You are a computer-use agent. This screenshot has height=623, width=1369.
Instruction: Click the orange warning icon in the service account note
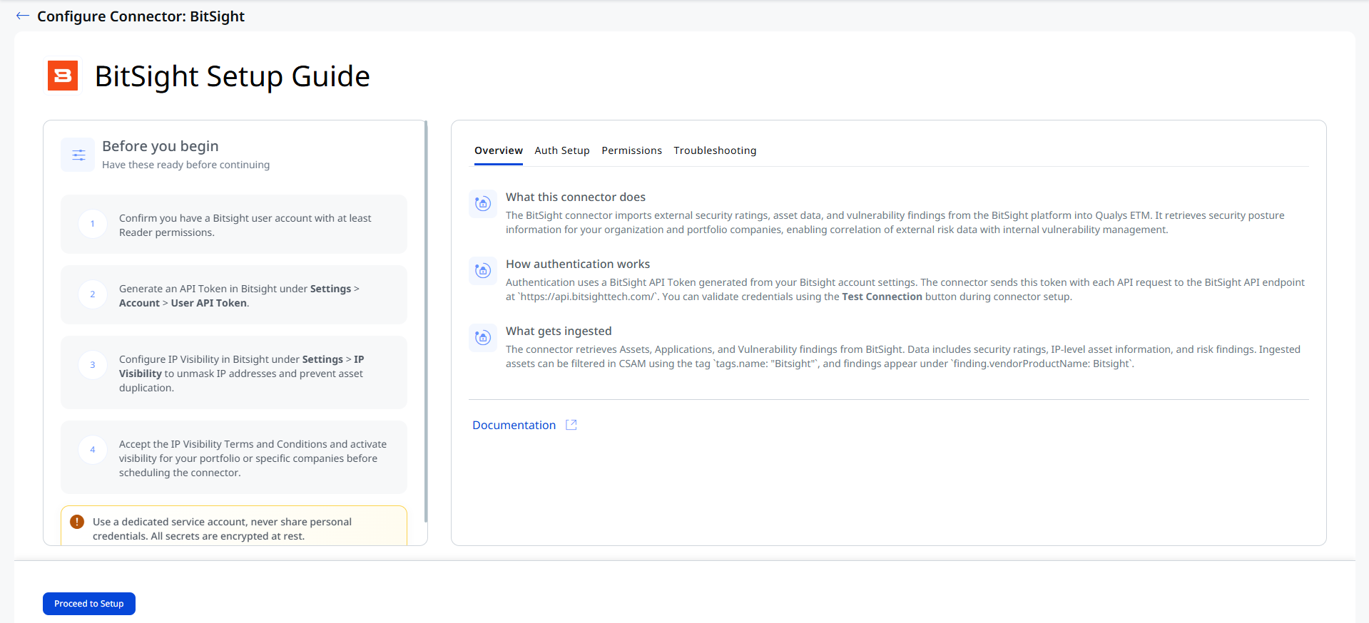point(77,522)
